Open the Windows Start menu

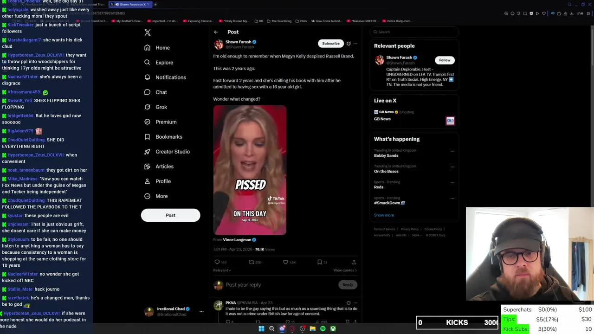261,329
